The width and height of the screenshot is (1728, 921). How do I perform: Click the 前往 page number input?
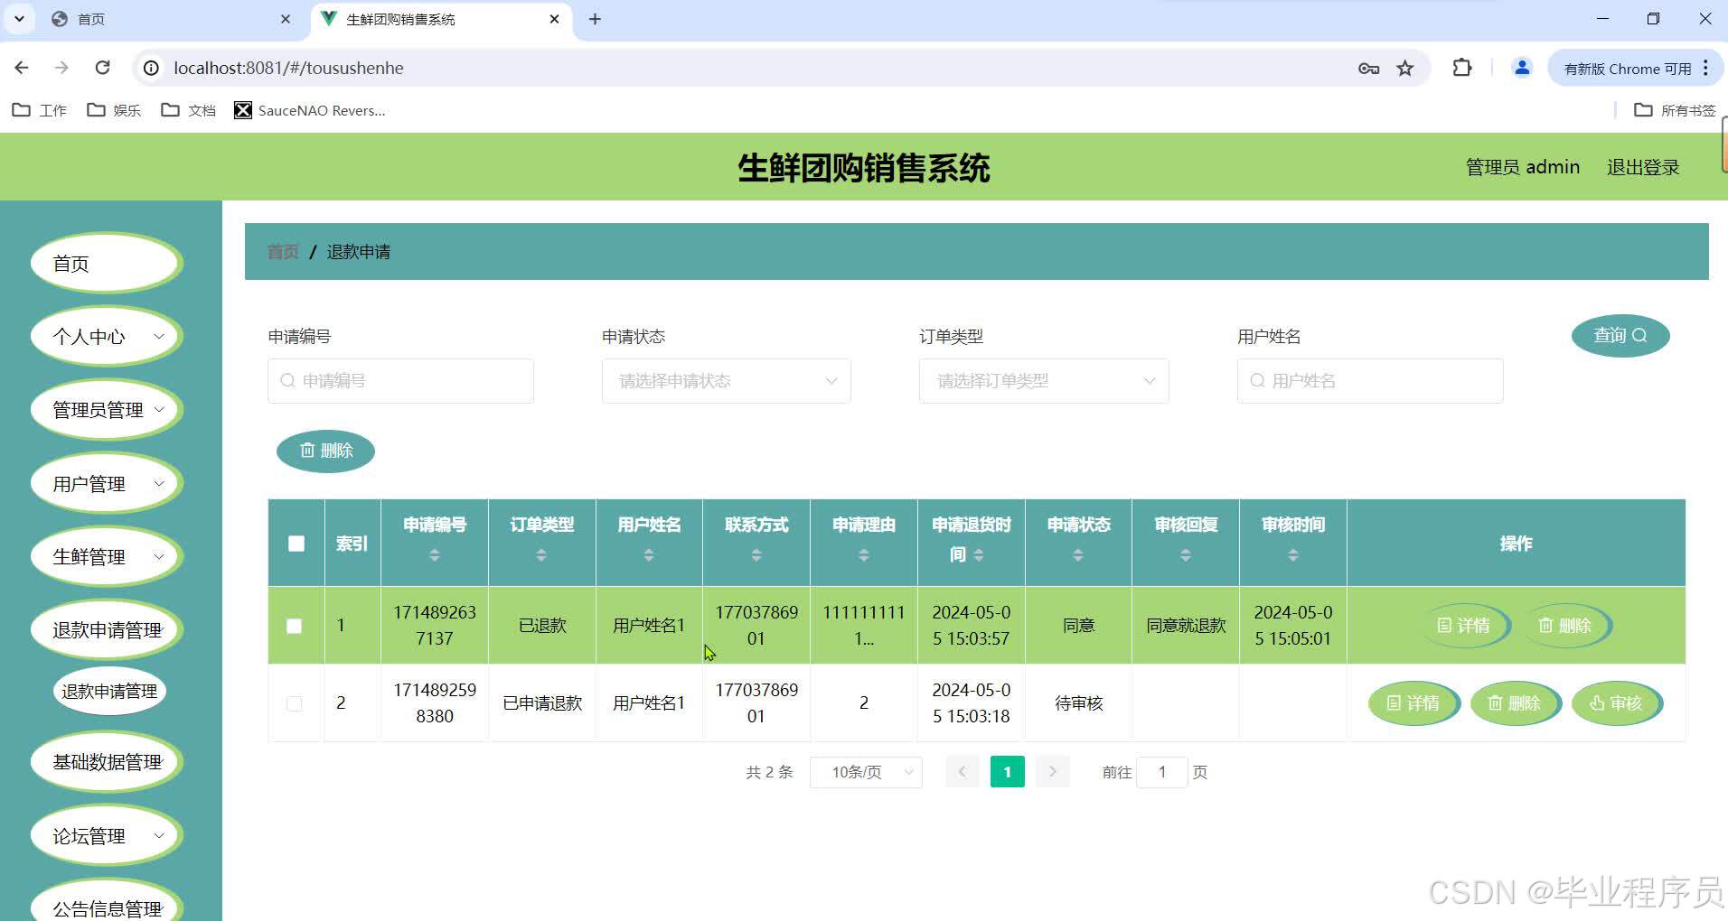click(x=1161, y=772)
